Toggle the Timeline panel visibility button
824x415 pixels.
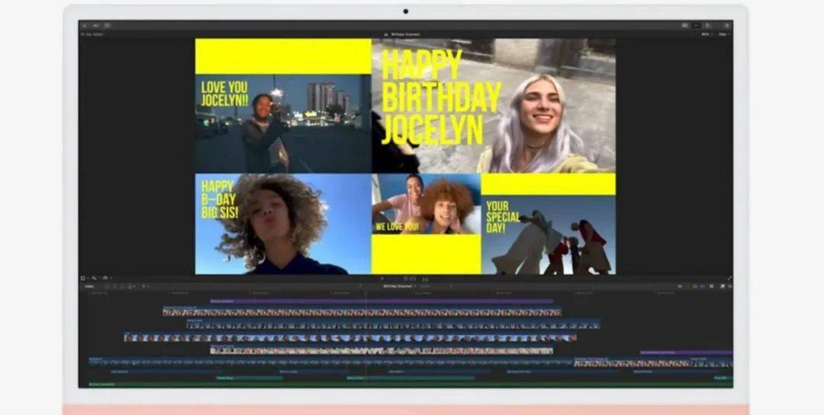click(696, 25)
